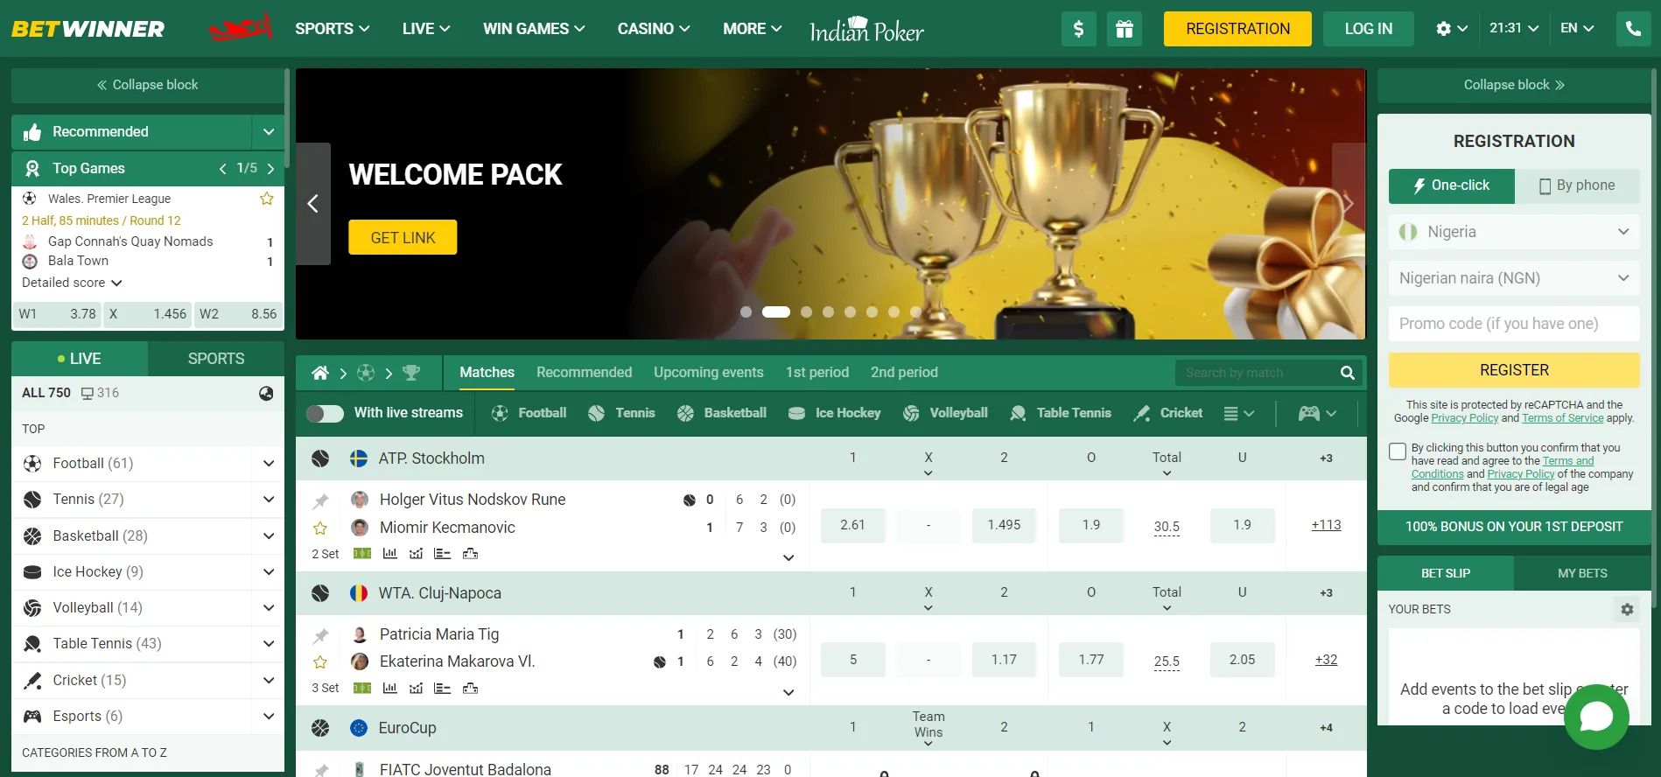Expand the Football category in sidebar
The image size is (1661, 777).
point(269,463)
